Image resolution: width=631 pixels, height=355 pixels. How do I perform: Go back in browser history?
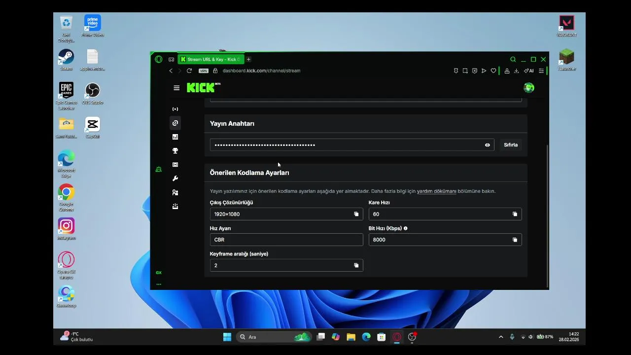[x=171, y=71]
